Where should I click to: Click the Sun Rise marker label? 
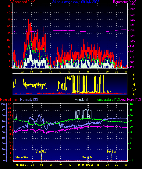tap(41, 152)
